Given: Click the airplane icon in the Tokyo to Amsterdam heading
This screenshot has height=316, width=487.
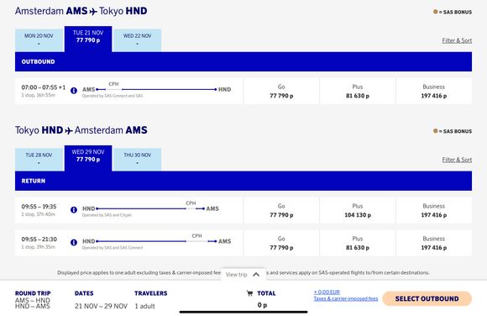Looking at the screenshot, I should point(69,130).
